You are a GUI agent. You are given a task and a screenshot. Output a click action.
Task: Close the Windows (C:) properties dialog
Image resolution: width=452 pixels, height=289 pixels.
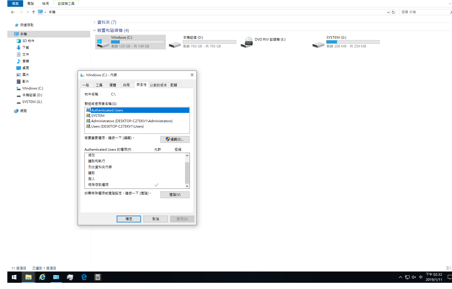point(192,75)
